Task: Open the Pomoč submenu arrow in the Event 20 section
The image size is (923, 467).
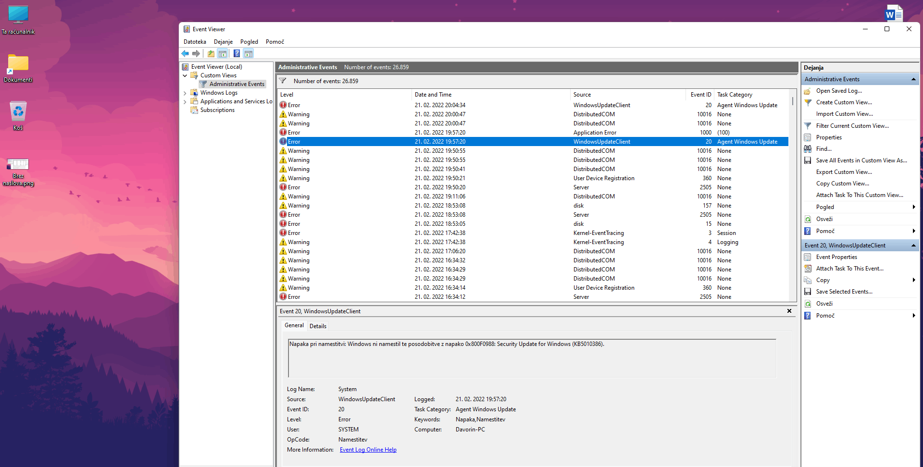Action: pos(914,316)
